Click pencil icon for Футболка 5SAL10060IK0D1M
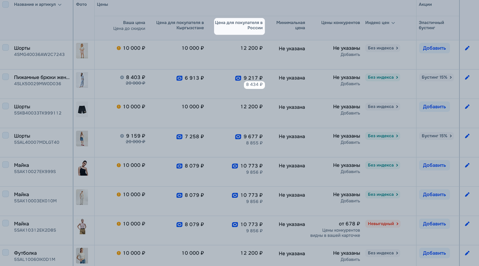Screen dimensions: 479x266 coord(467,253)
